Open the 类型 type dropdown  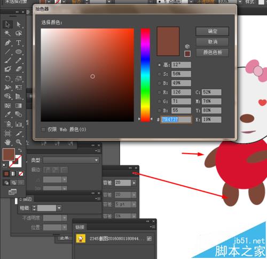(x=71, y=160)
